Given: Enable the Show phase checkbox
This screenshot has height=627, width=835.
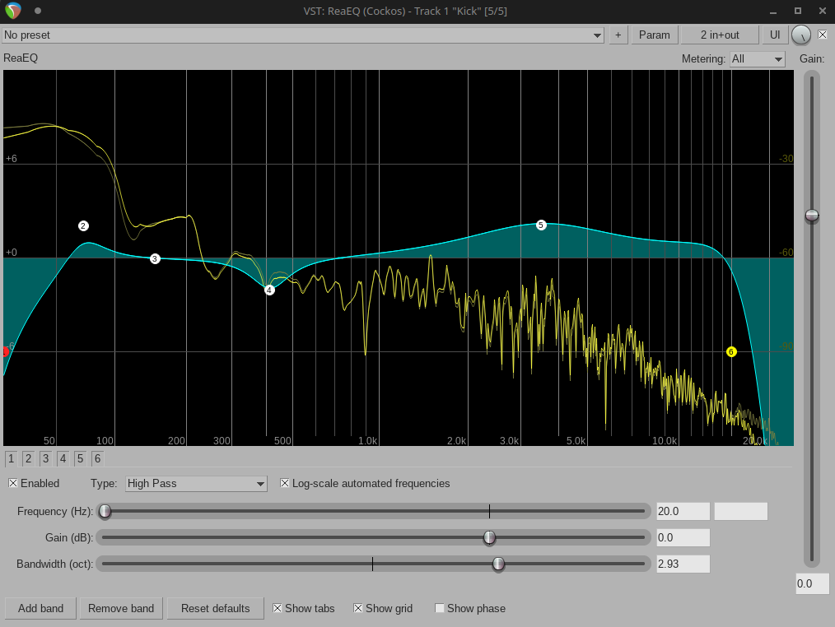Looking at the screenshot, I should (x=440, y=608).
